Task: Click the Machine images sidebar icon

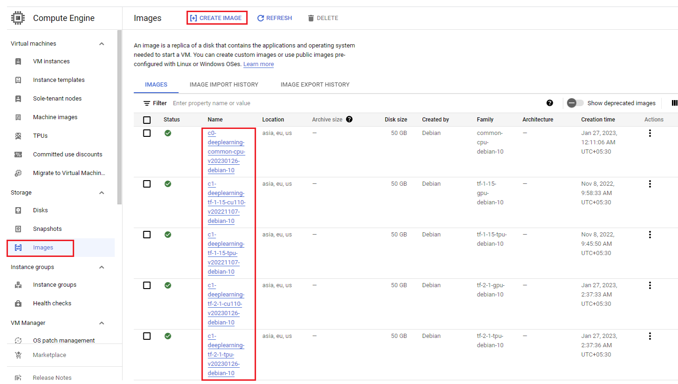Action: (18, 117)
